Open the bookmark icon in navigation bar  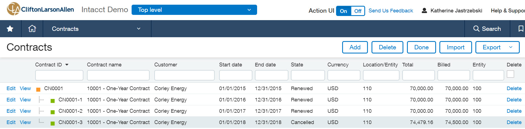[521, 29]
